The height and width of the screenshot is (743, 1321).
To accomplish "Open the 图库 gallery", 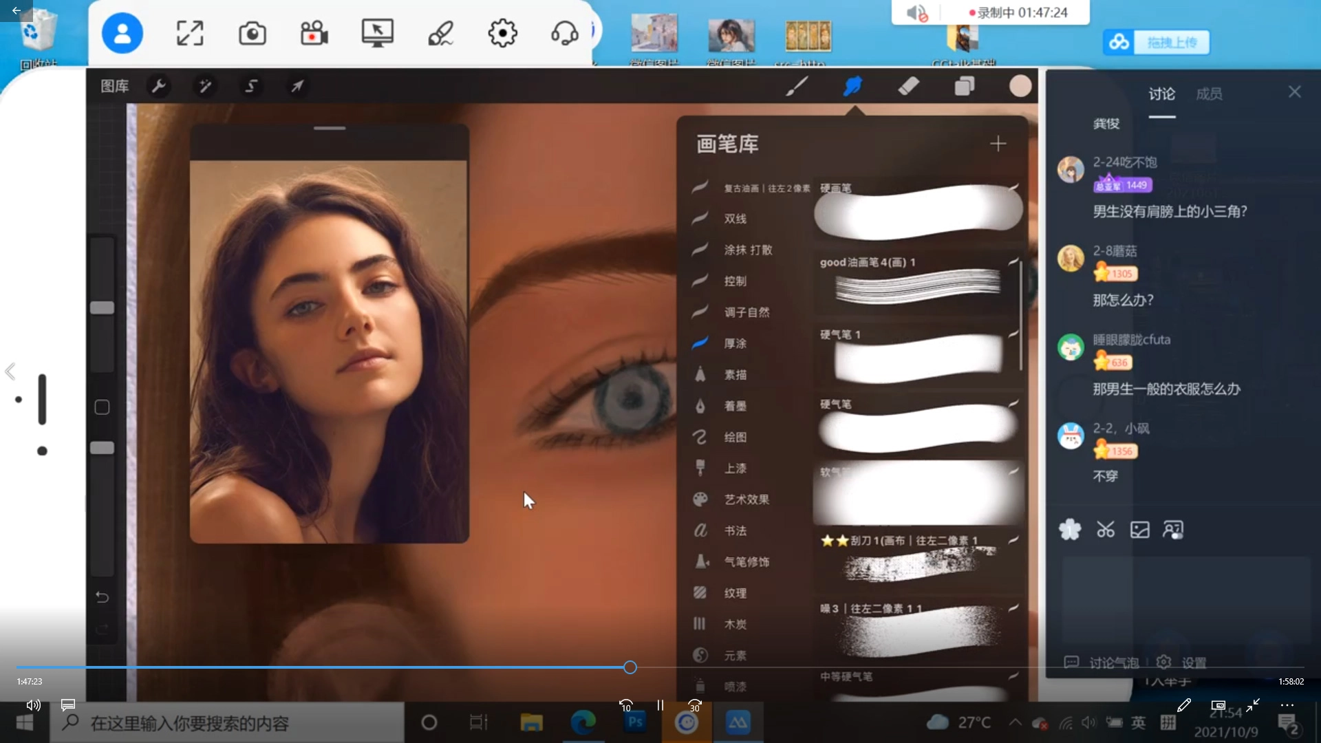I will point(114,86).
